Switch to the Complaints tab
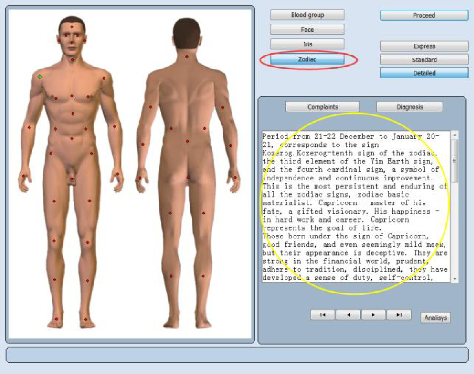Viewport: 474px width, 374px height. point(322,107)
